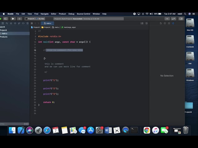198x148 pixels.
Task: Select main.c in the project navigator
Action: (x=15, y=34)
